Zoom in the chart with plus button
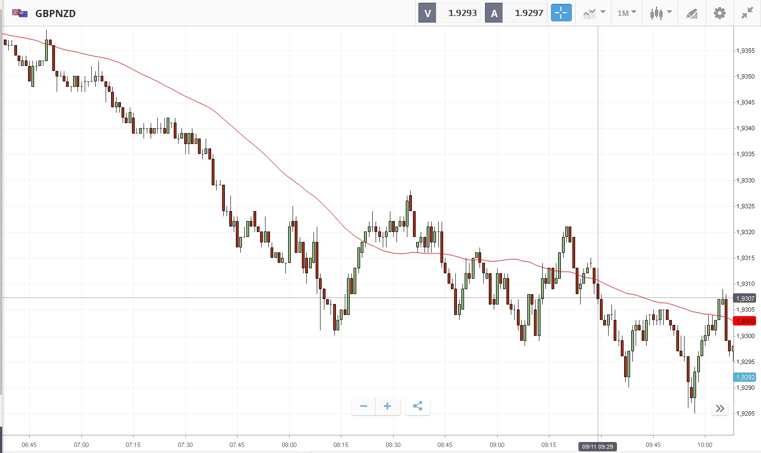The width and height of the screenshot is (761, 453). tap(388, 406)
